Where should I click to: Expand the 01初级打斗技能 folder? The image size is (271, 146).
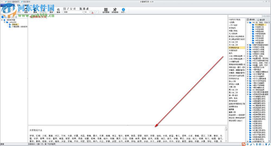coord(248,47)
